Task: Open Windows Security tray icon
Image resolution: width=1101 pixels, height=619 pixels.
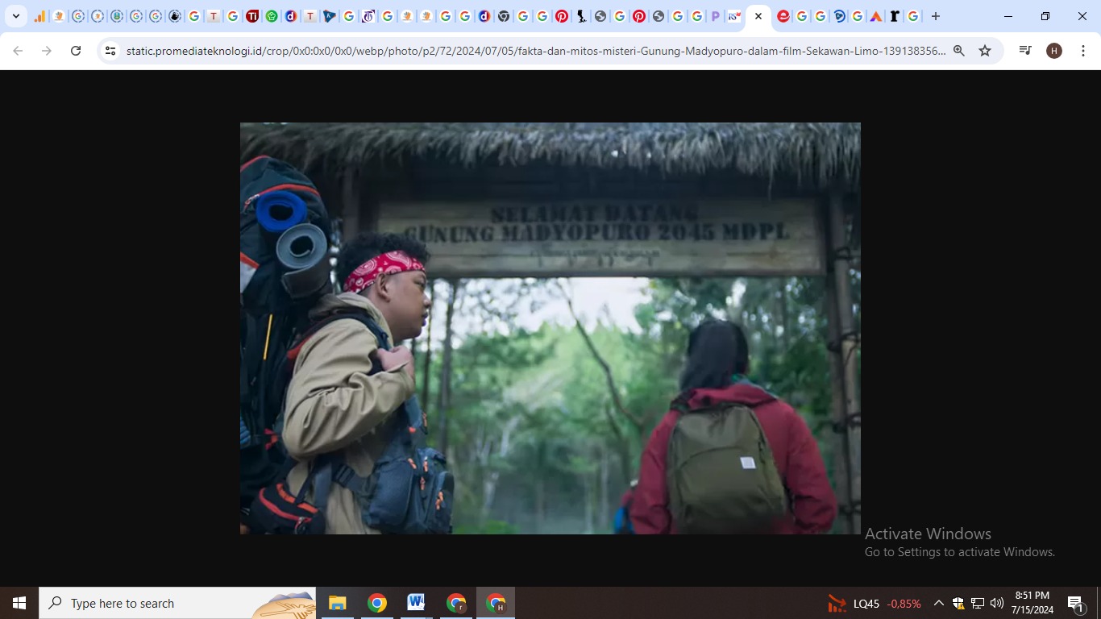Action: (958, 603)
